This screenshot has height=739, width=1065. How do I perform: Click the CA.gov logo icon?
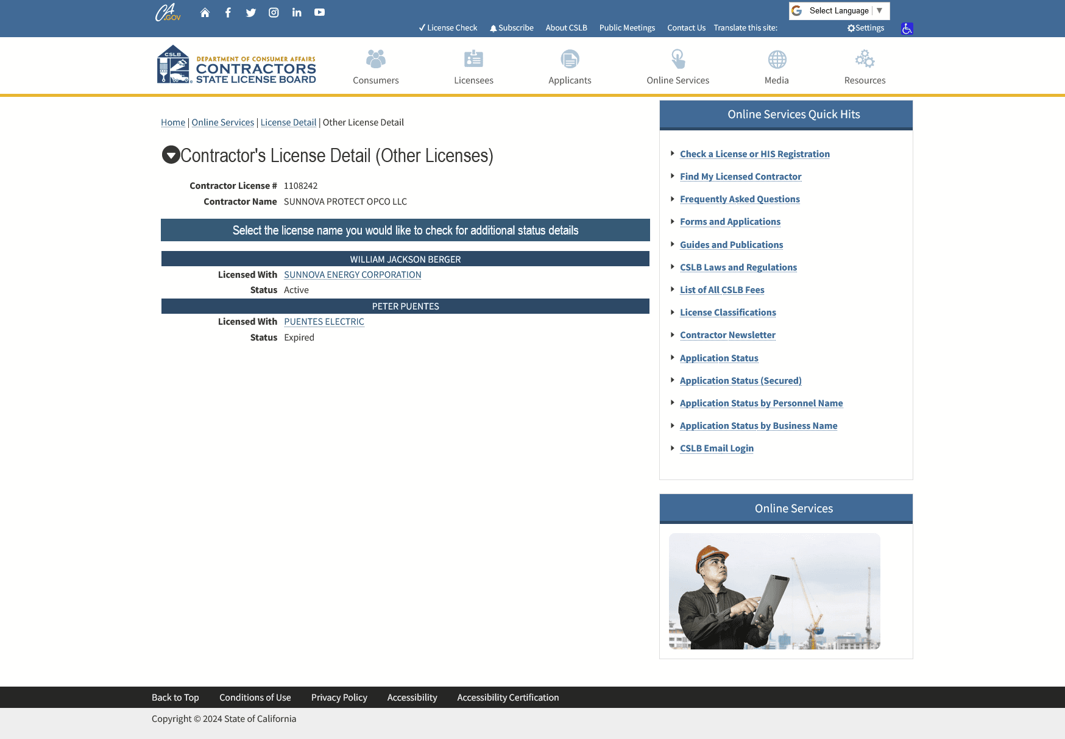tap(168, 13)
